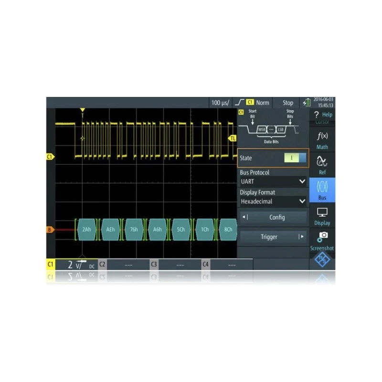Viewport: 382px width, 382px height.
Task: Click the TL trigger level marker
Action: pos(233,138)
